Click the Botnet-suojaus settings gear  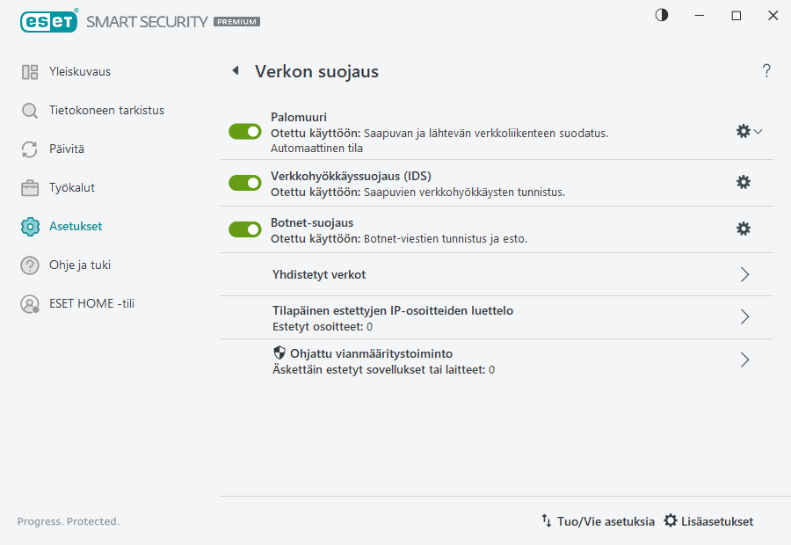coord(744,229)
